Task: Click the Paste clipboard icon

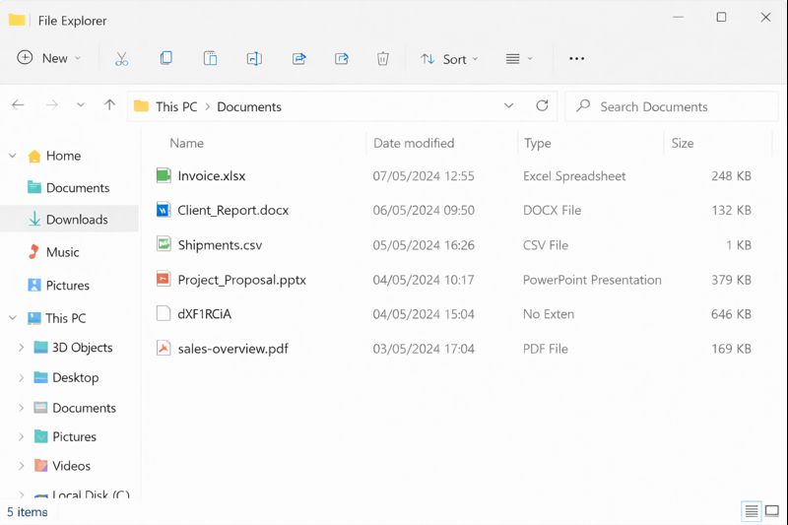Action: click(x=210, y=59)
